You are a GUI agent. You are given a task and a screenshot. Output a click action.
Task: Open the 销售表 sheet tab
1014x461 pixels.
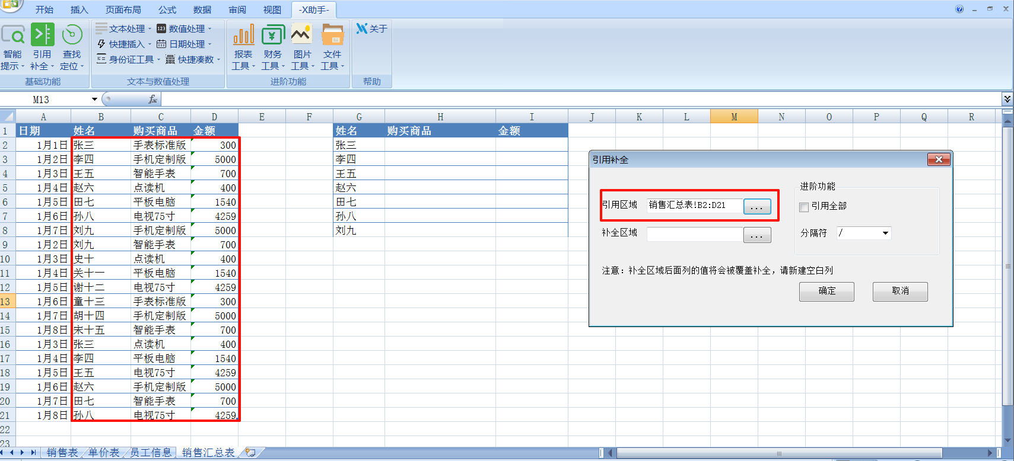point(62,453)
